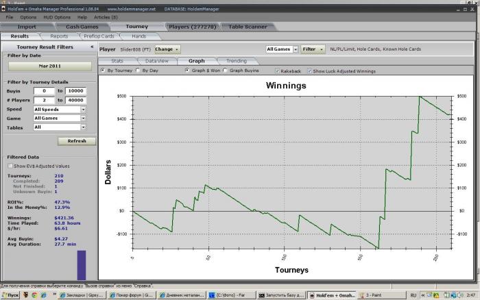Click the Mar 2011 date filter button
480x300 pixels.
pyautogui.click(x=50, y=66)
